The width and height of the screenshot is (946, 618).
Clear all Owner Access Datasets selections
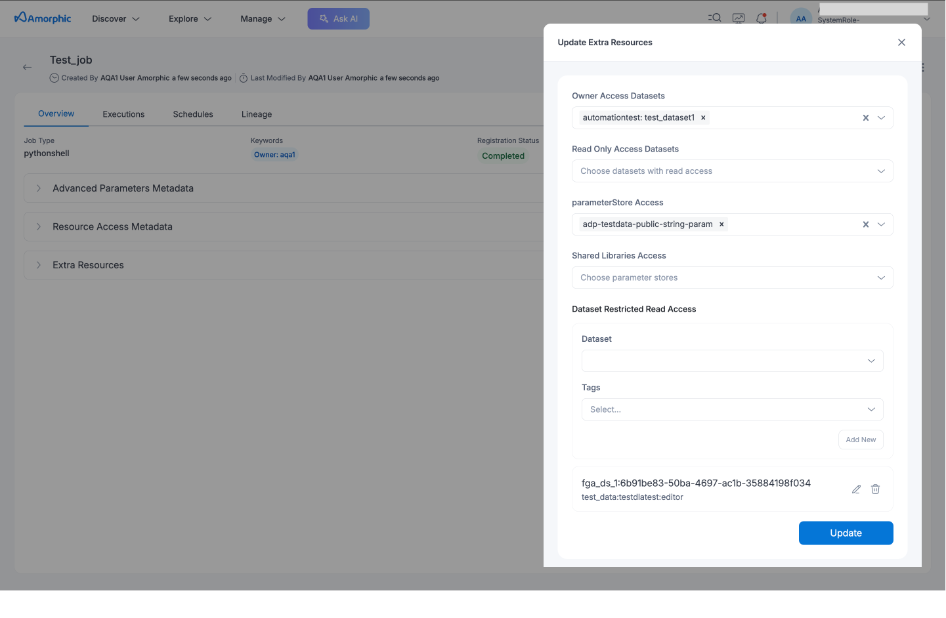(x=865, y=118)
